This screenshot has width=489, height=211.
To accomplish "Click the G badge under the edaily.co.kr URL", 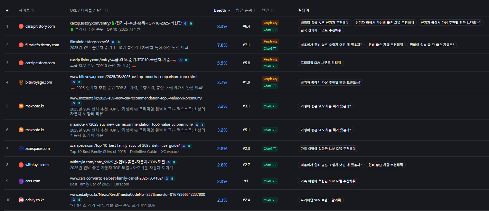I will 74,200.
